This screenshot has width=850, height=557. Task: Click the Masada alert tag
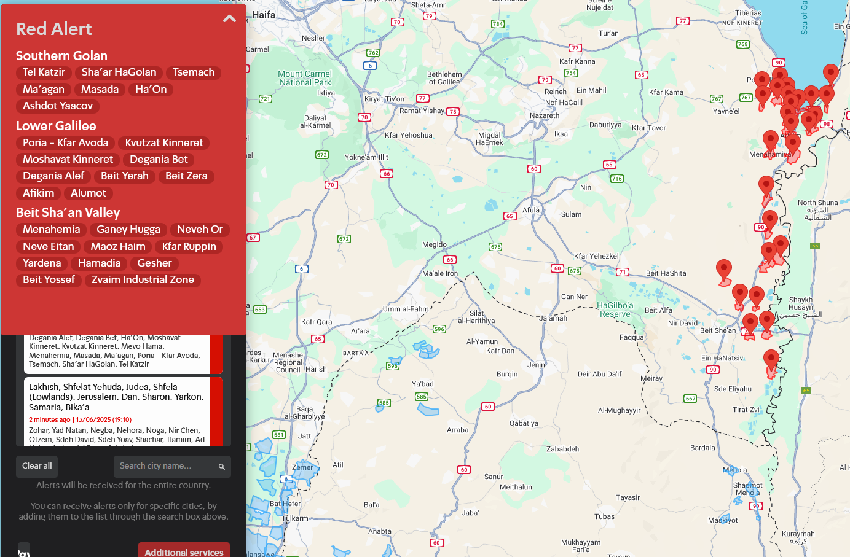tap(100, 90)
